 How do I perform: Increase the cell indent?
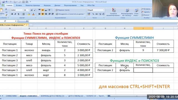tap(53, 14)
